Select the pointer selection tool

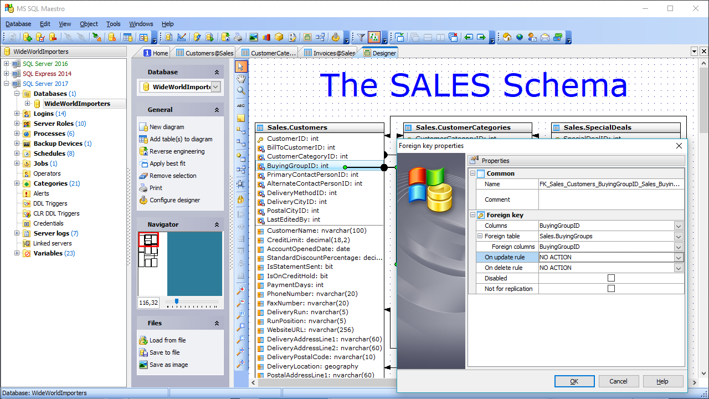[x=241, y=66]
